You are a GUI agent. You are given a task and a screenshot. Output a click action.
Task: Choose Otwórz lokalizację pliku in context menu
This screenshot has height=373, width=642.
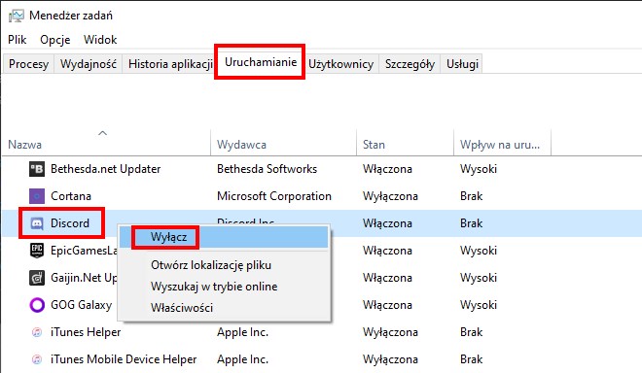click(x=224, y=265)
